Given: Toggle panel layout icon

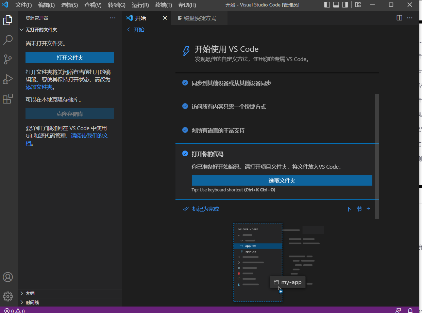Looking at the screenshot, I should [336, 5].
